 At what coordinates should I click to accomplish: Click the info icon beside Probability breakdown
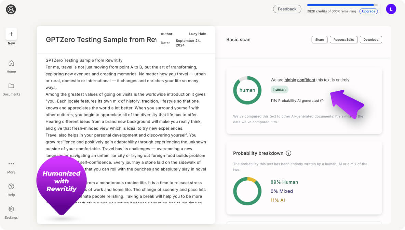(288, 153)
